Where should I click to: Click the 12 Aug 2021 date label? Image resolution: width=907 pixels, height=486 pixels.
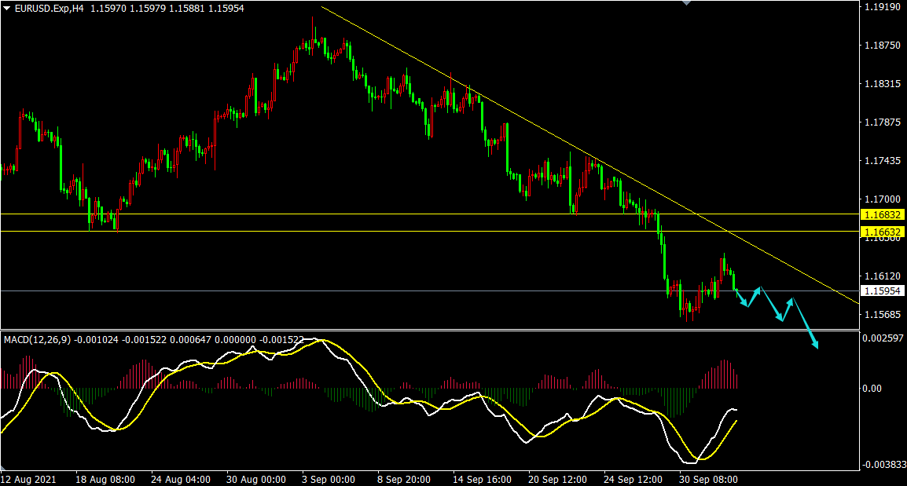[28, 479]
